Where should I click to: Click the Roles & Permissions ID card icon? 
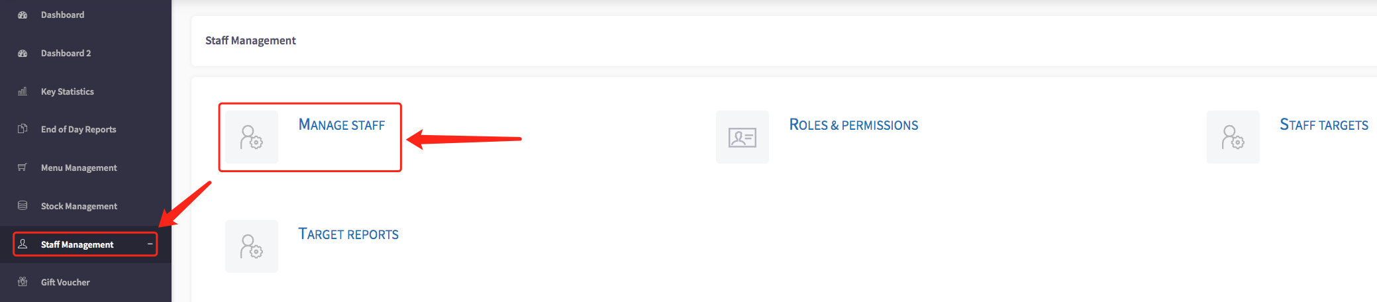(742, 137)
